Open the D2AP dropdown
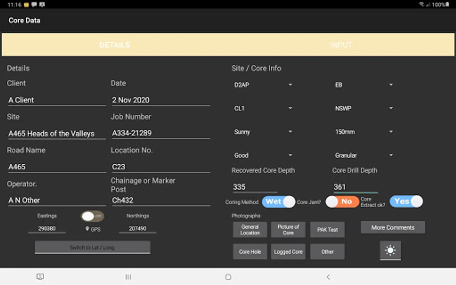The height and width of the screenshot is (285, 456). [x=263, y=85]
